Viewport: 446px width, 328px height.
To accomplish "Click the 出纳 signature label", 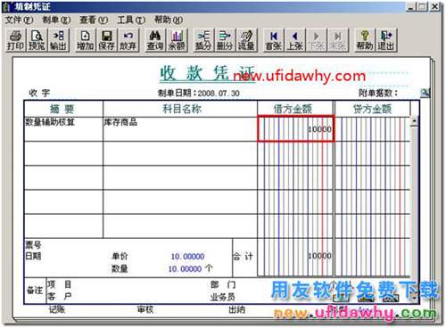I will [236, 310].
